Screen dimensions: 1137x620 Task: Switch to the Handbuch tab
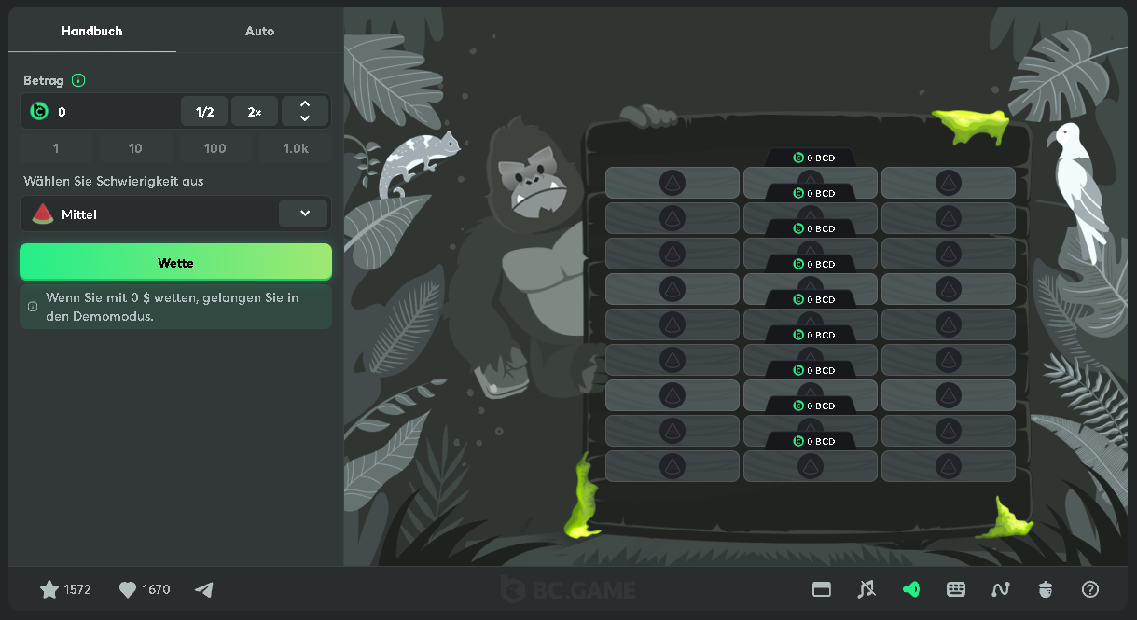click(x=92, y=31)
